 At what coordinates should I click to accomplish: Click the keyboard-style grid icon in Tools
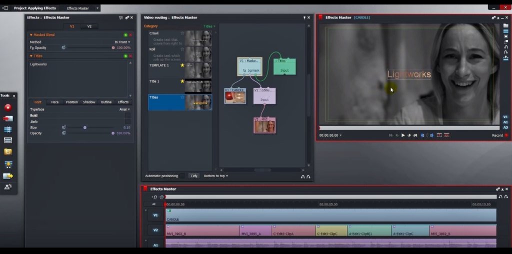pos(8,141)
